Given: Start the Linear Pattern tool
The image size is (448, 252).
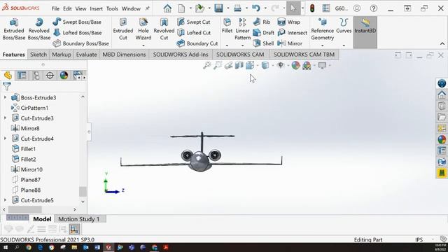Looking at the screenshot, I should (243, 29).
